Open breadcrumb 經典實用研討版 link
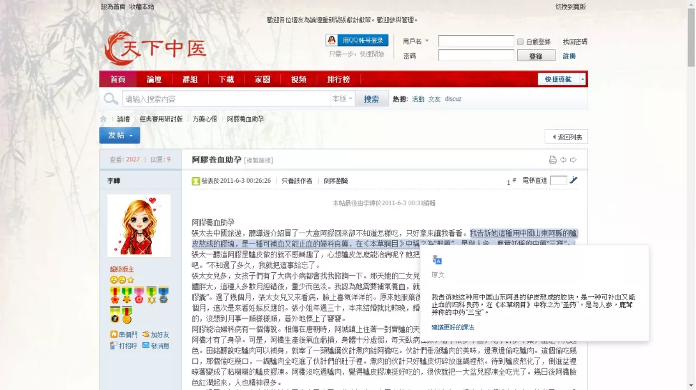Viewport: 696px width, 390px height. tap(161, 119)
